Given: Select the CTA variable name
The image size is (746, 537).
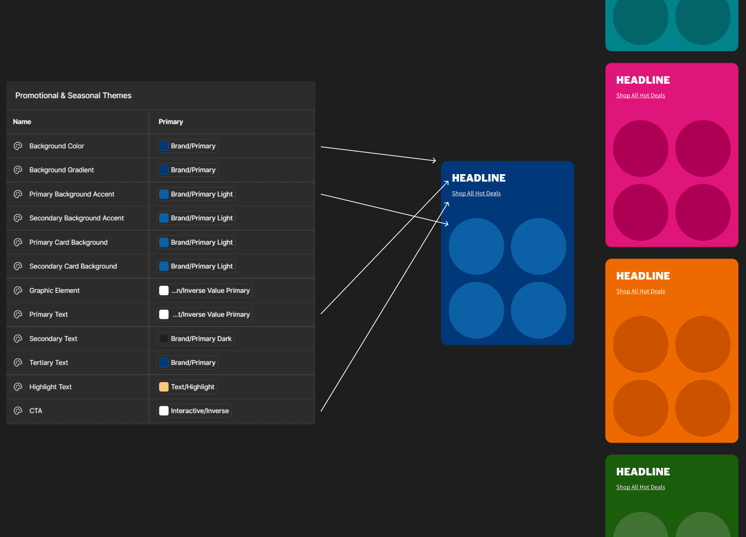Looking at the screenshot, I should [x=36, y=411].
